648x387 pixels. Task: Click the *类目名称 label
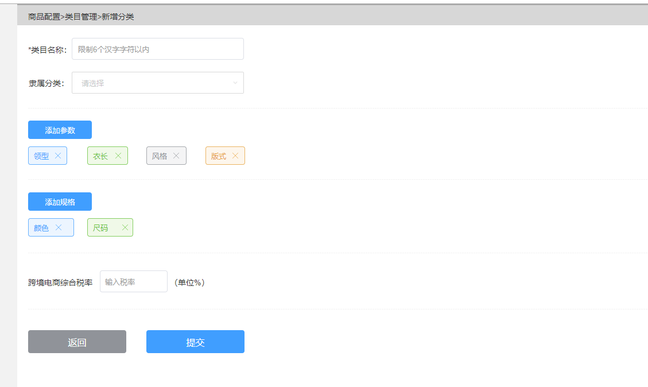coord(48,49)
